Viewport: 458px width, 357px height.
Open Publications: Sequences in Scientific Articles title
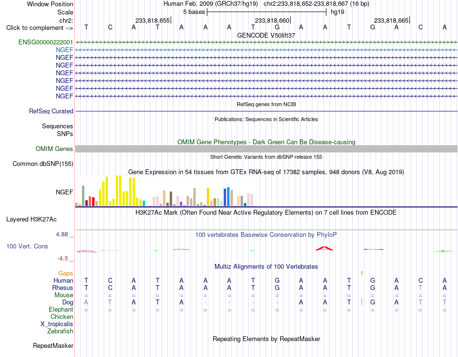266,119
